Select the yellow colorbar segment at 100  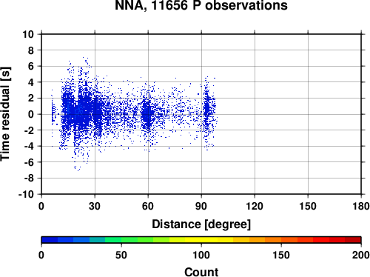coord(201,240)
